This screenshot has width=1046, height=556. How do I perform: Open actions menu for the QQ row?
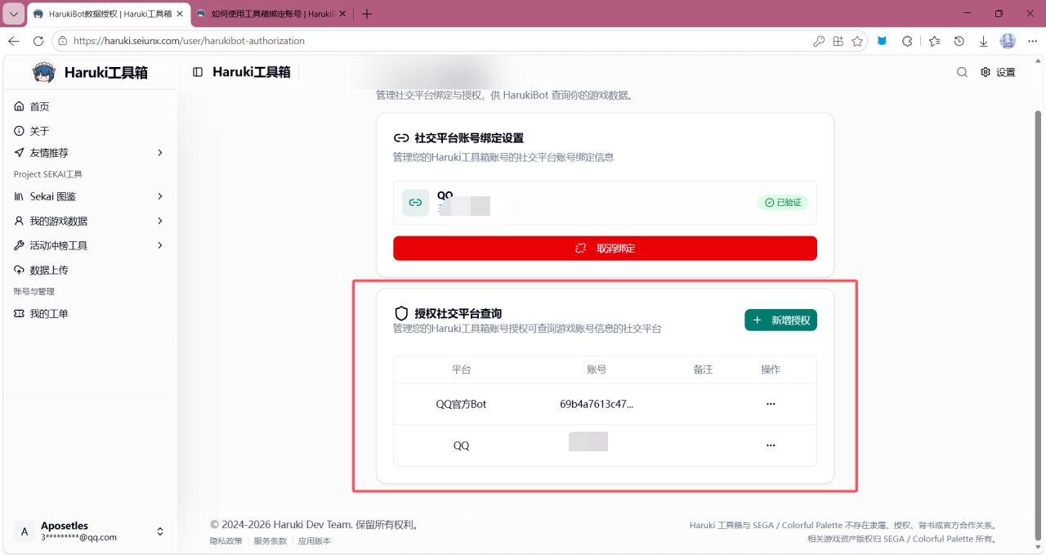coord(771,445)
